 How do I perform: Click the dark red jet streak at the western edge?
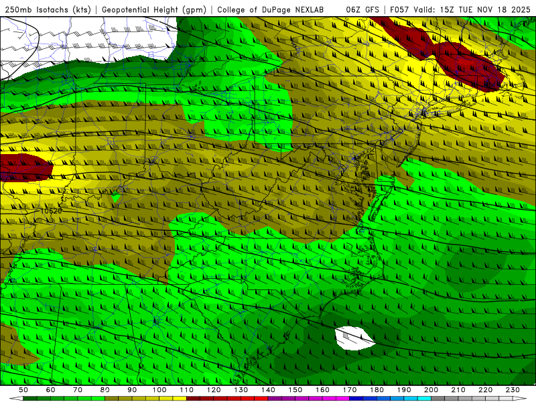point(25,167)
